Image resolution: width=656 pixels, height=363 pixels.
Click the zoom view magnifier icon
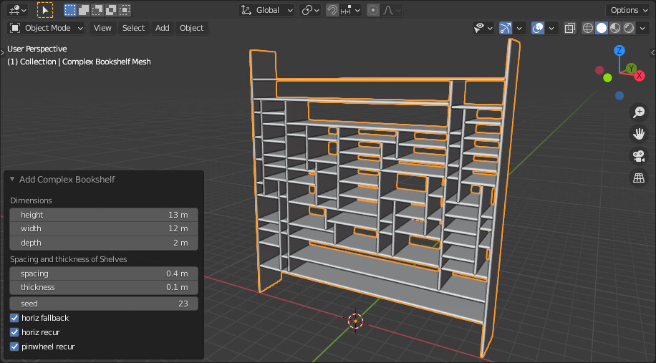638,112
